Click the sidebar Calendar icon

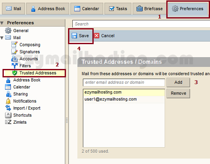click(x=8, y=87)
